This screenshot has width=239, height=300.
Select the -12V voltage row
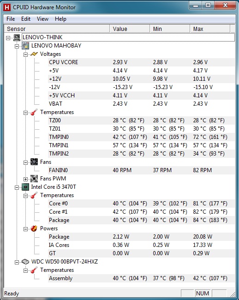pos(141,87)
